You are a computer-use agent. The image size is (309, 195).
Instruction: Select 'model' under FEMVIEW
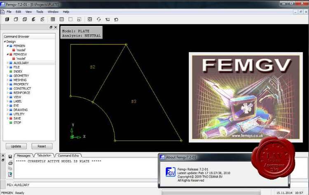pos(21,58)
